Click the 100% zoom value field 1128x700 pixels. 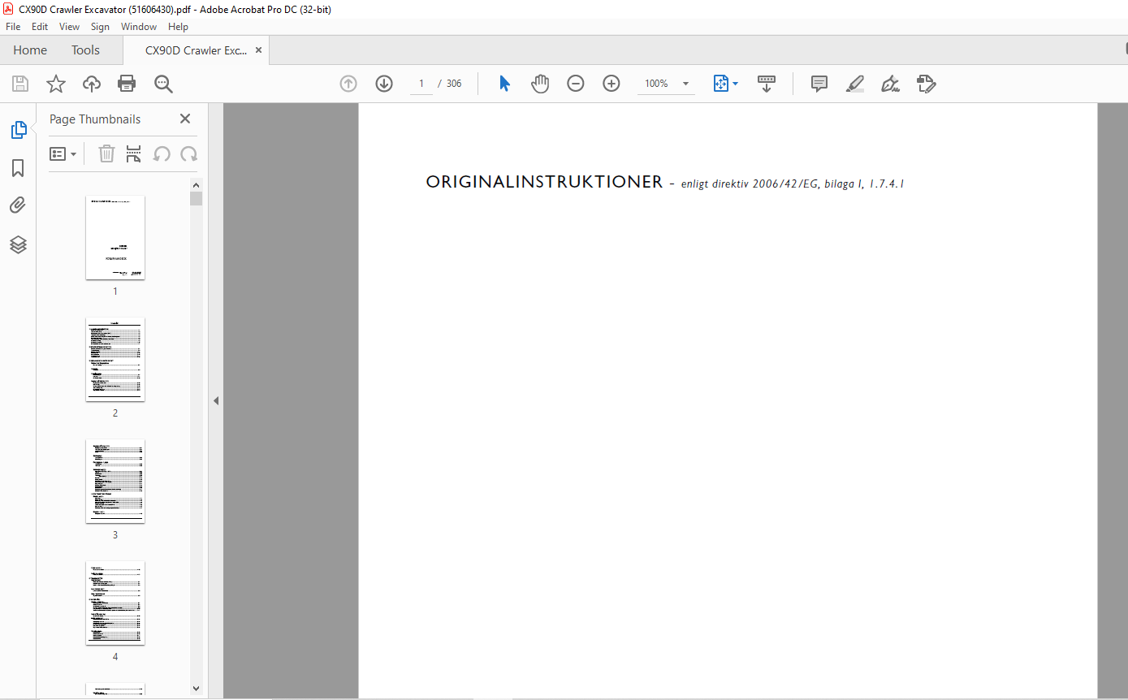(x=656, y=84)
